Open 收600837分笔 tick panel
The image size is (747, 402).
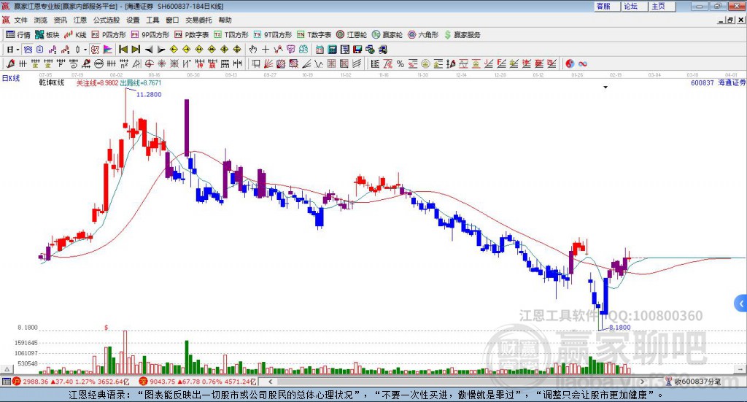coord(693,382)
